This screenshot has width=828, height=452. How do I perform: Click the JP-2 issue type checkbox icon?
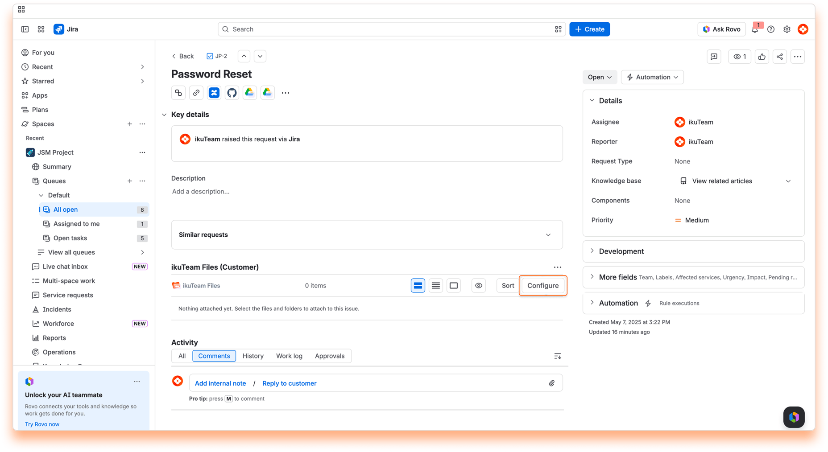click(x=210, y=56)
